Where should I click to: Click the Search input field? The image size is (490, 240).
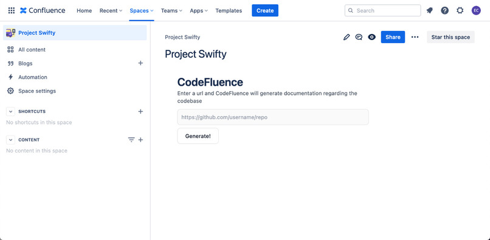[x=383, y=10]
